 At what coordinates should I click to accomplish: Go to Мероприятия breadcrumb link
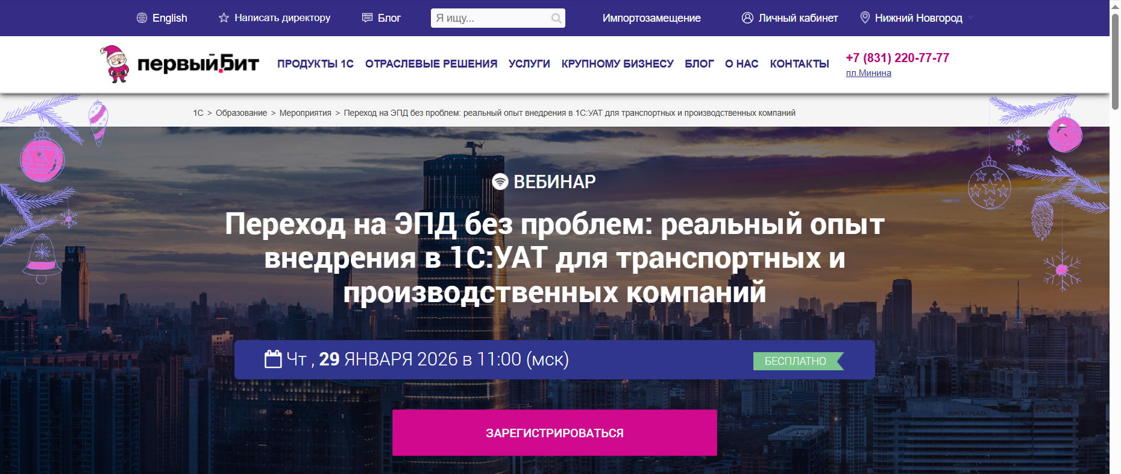pos(305,113)
